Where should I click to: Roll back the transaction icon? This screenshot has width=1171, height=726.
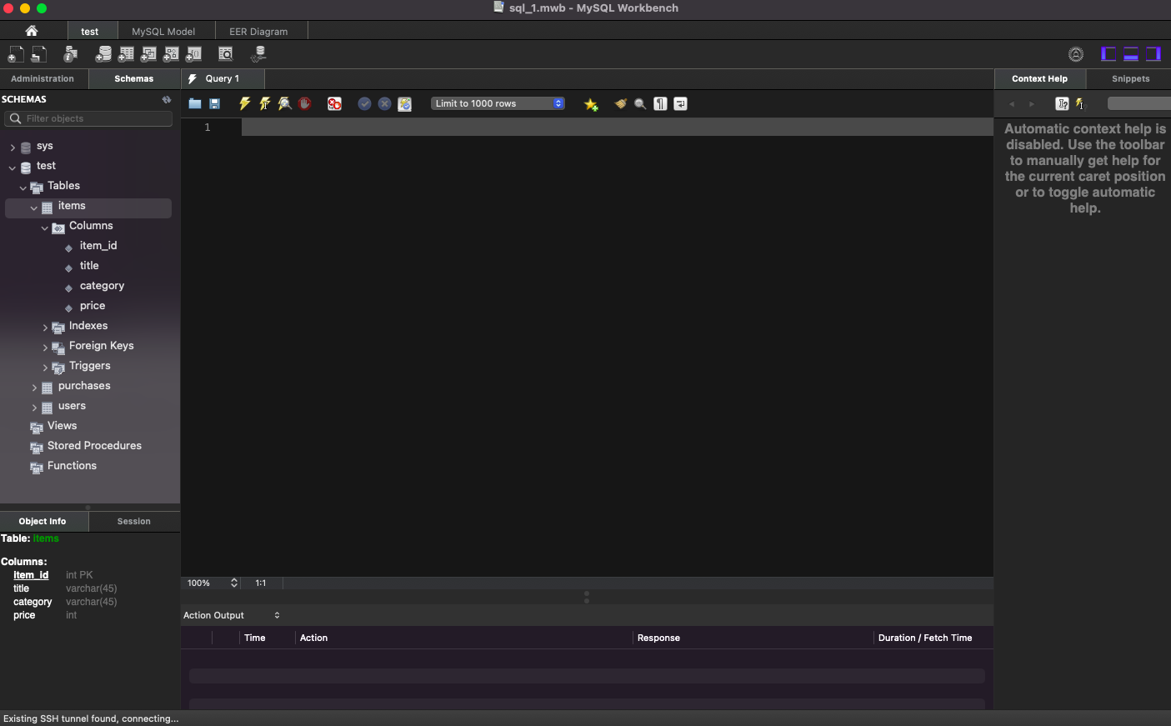tap(384, 104)
